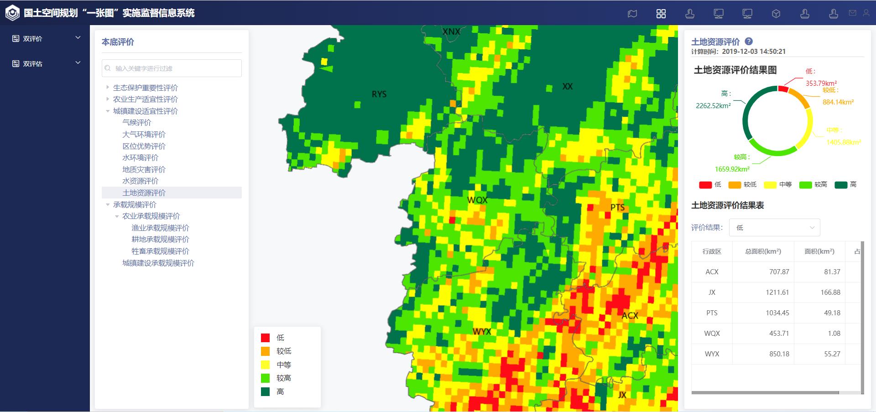Screen dimensions: 876x412
Task: Click the leftmost stamp icon in the header
Action: pos(690,14)
